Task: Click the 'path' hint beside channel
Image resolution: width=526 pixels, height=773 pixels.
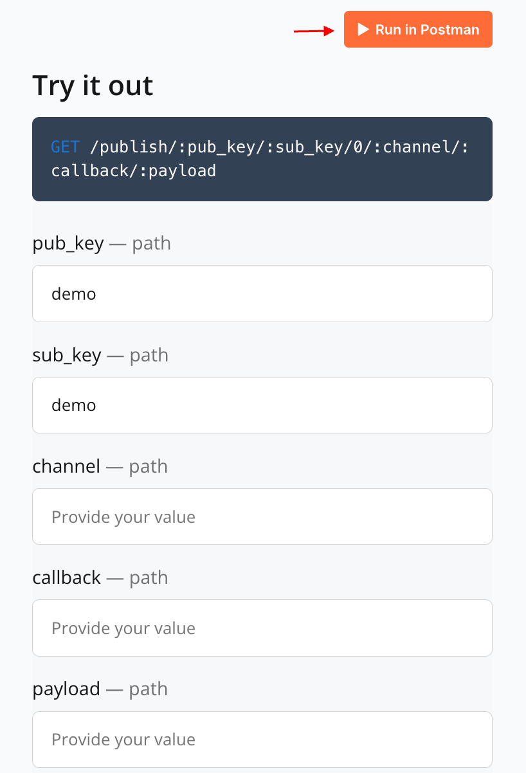Action: (149, 466)
